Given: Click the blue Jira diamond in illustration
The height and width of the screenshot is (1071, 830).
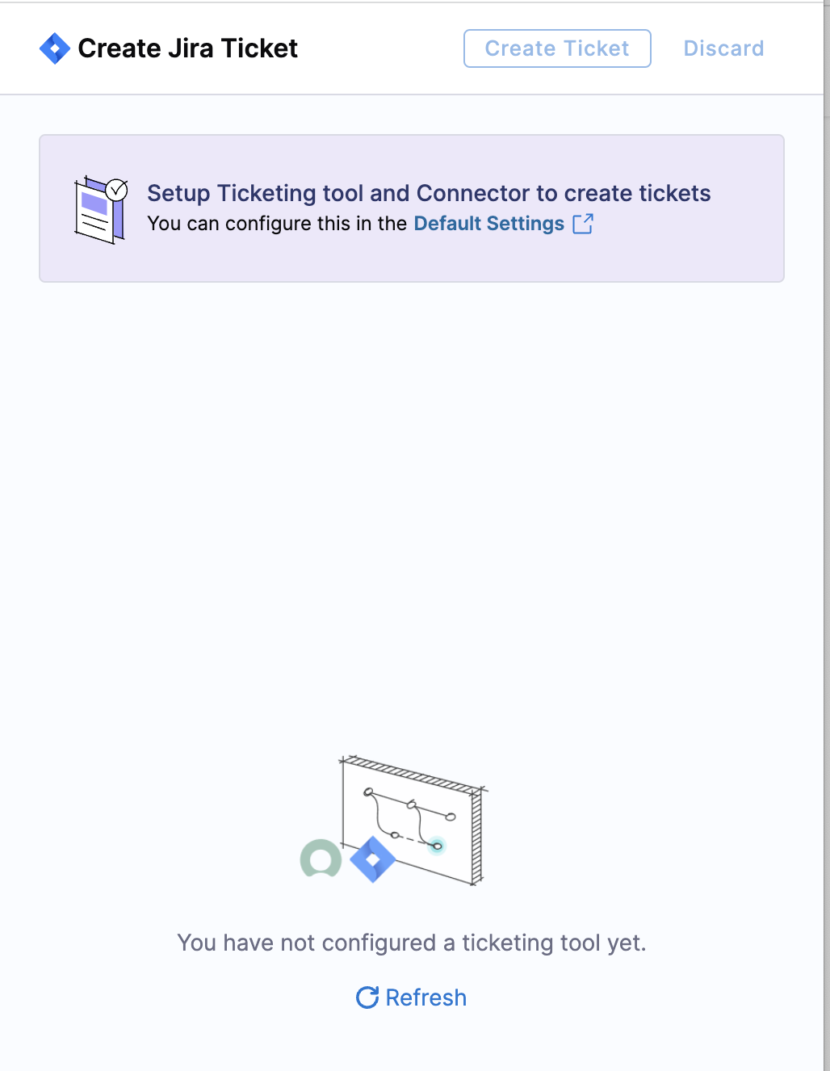Looking at the screenshot, I should pos(373,859).
